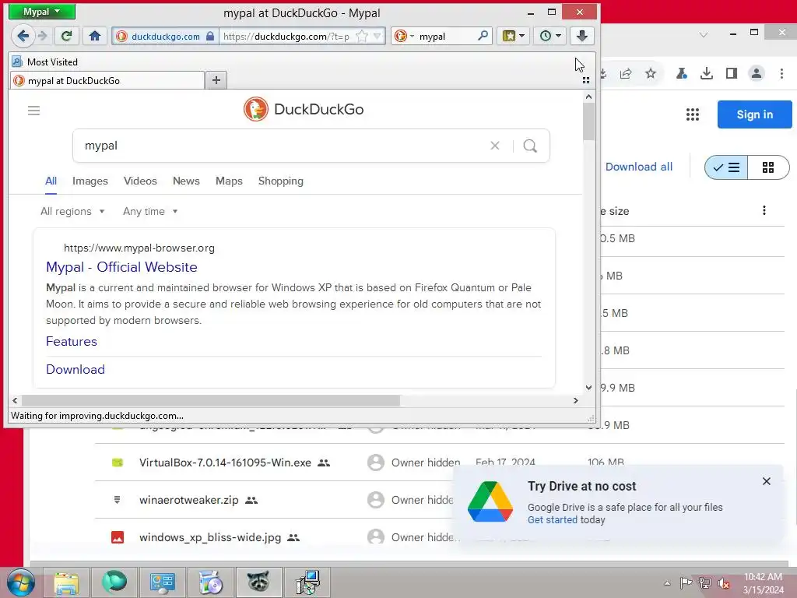
Task: Bookmark the Chrome page with star
Action: (x=651, y=74)
